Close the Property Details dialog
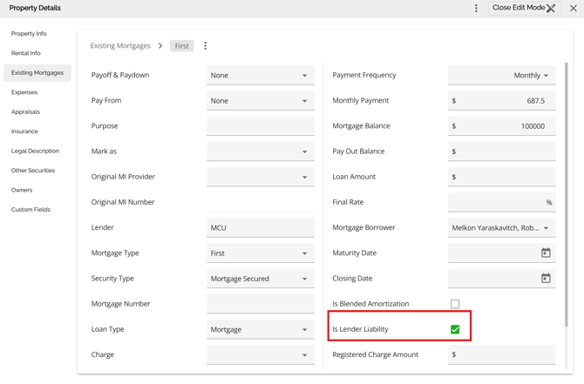Viewport: 584px width, 384px height. 573,9
